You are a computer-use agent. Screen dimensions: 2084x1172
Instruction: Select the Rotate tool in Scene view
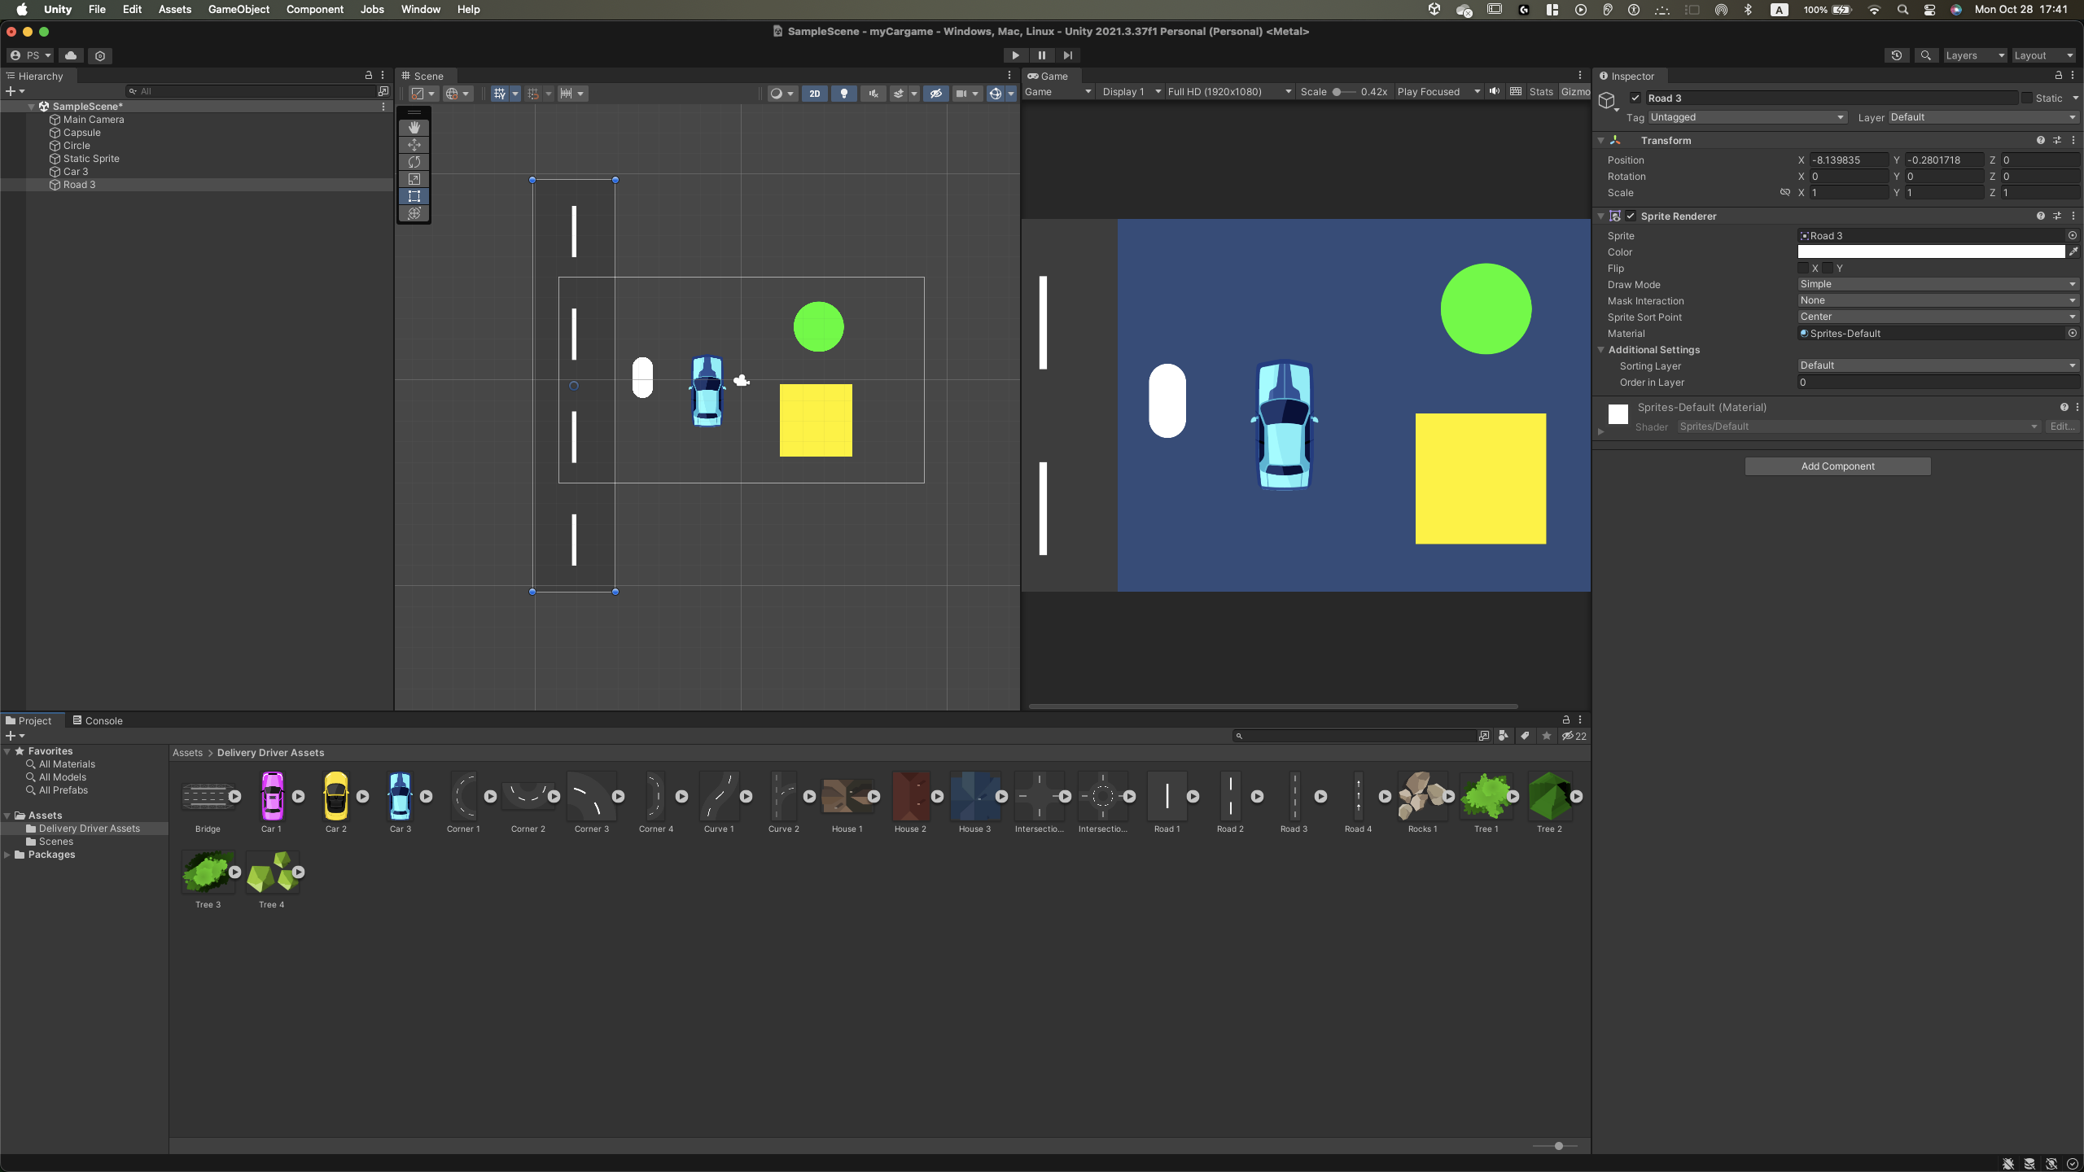pos(414,162)
